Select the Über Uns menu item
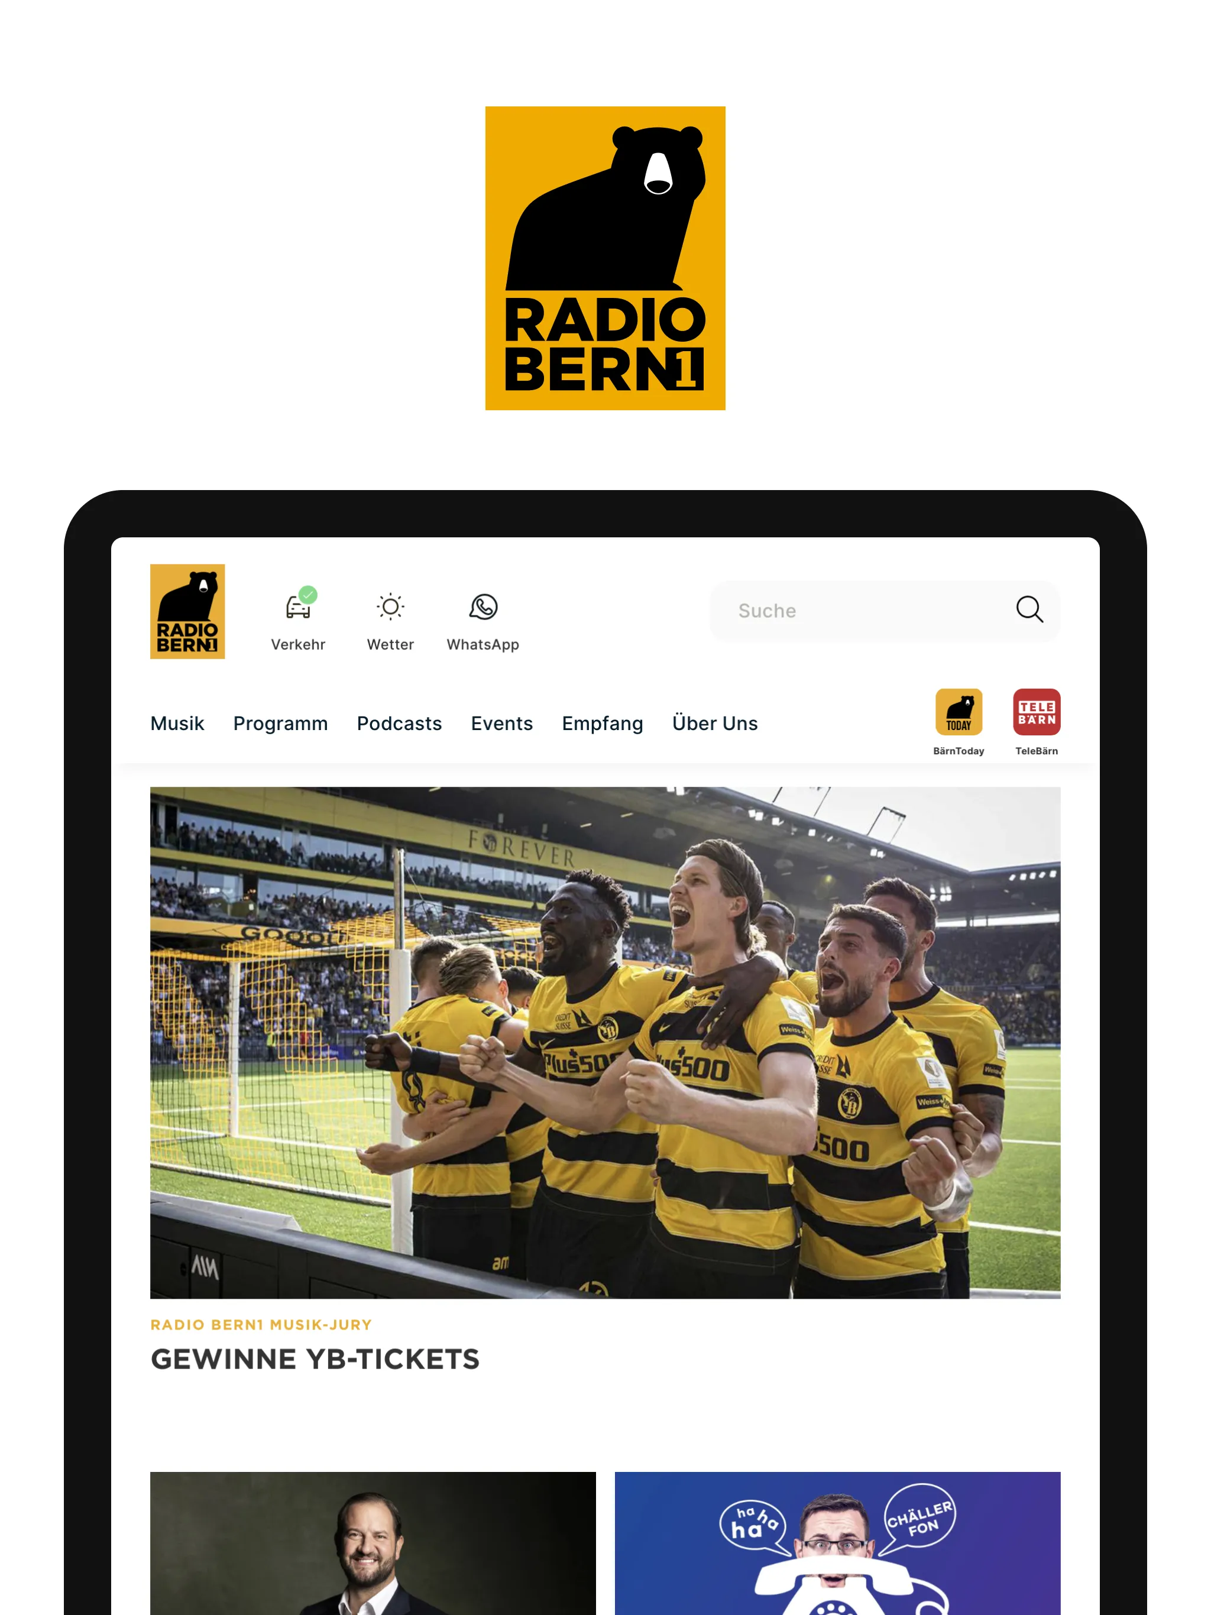The width and height of the screenshot is (1211, 1615). [715, 722]
